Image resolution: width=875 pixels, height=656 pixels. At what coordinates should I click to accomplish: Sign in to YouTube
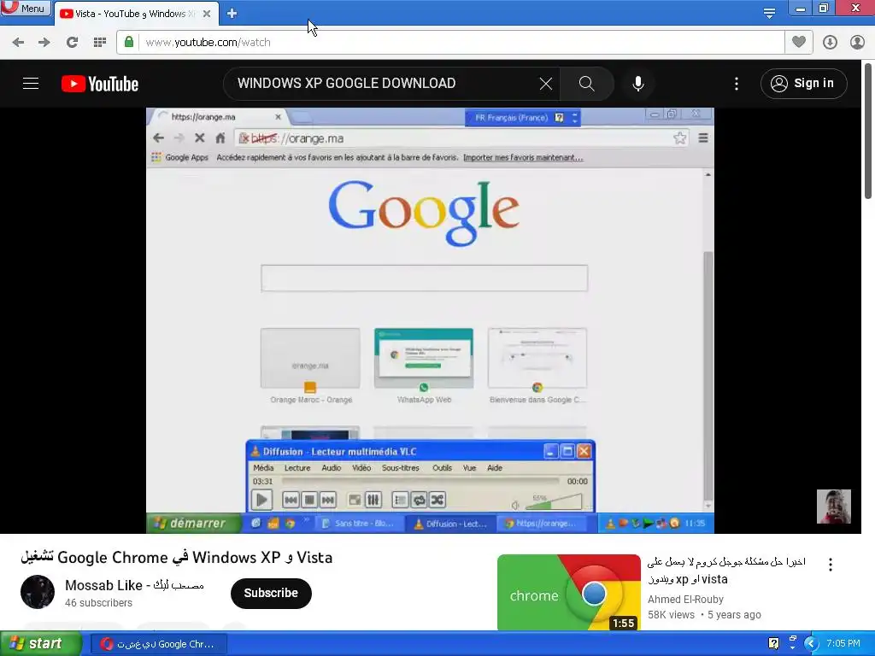click(x=803, y=84)
